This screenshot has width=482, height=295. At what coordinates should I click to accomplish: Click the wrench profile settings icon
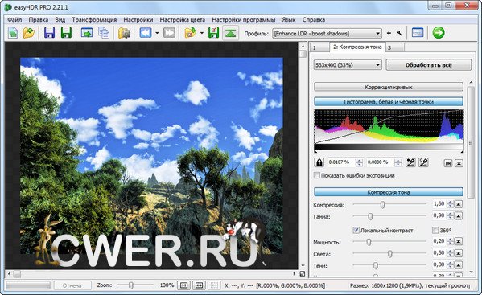tap(399, 33)
